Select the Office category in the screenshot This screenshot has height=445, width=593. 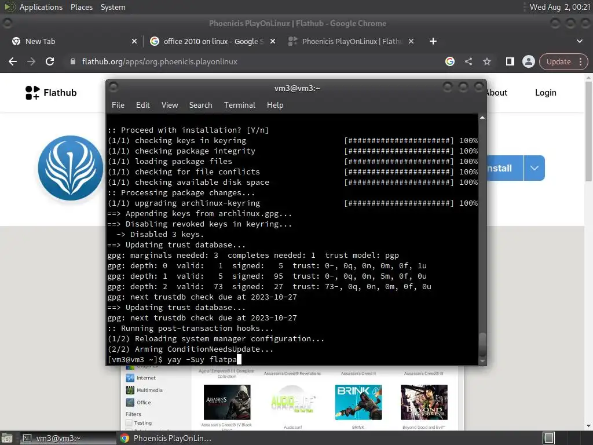[x=138, y=402]
